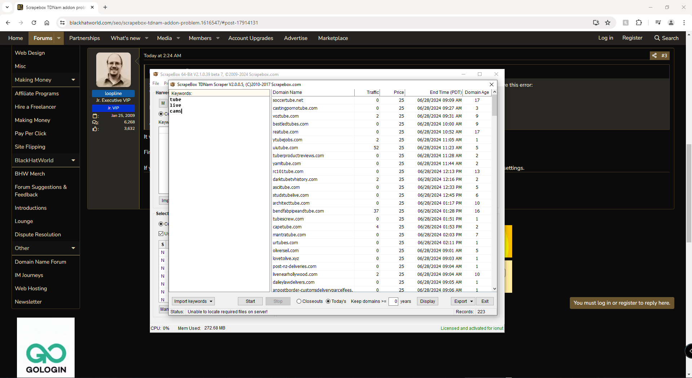692x378 pixels.
Task: Open the Advertise nav item
Action: point(296,38)
